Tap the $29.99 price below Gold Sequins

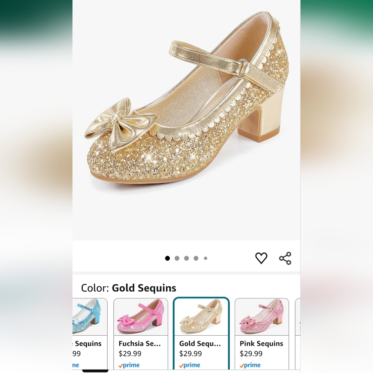coord(190,354)
